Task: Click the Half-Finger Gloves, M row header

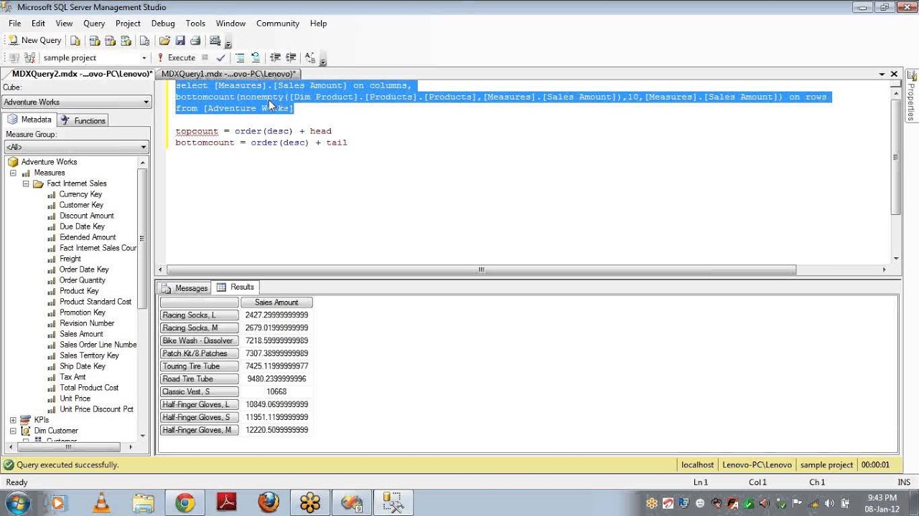Action: 199,430
